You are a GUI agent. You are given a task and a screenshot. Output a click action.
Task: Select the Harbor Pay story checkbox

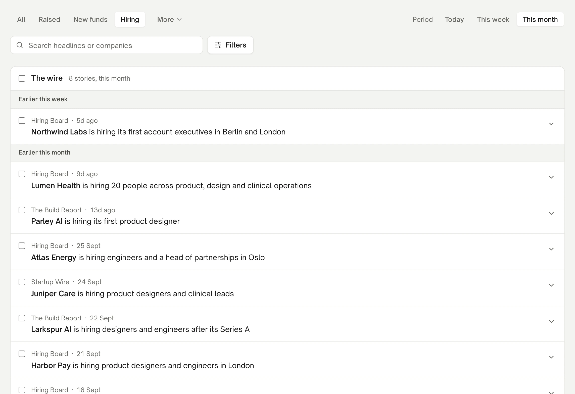[22, 354]
